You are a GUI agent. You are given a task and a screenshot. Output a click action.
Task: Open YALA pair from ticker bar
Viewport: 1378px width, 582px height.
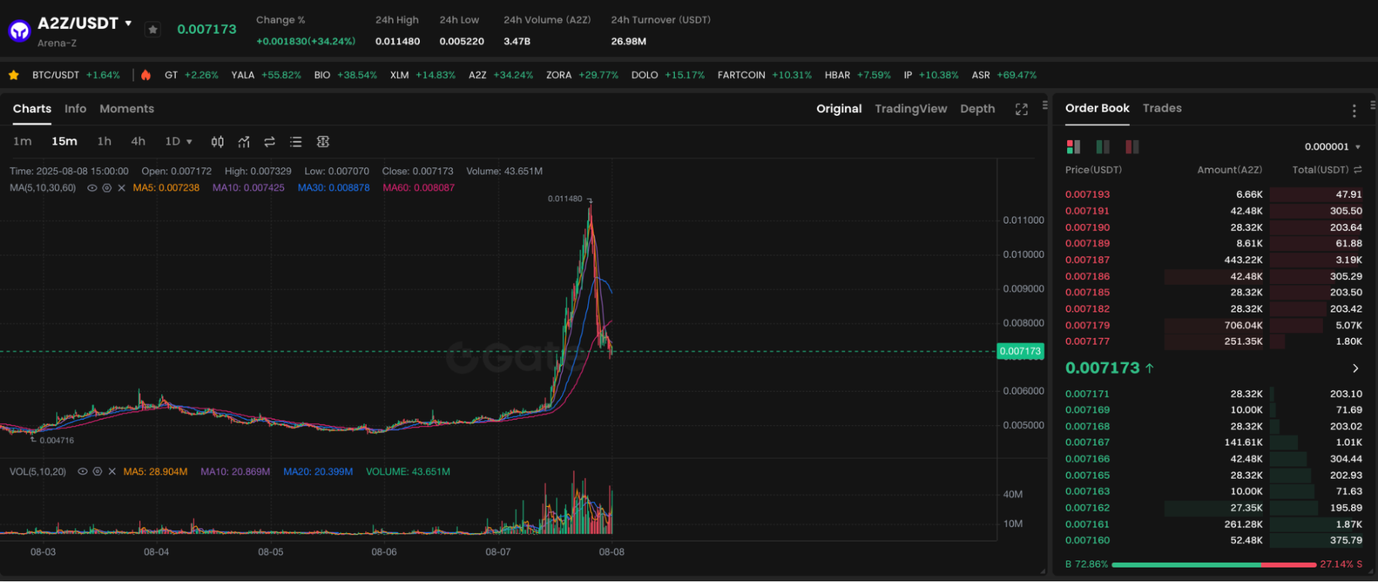[x=266, y=75]
